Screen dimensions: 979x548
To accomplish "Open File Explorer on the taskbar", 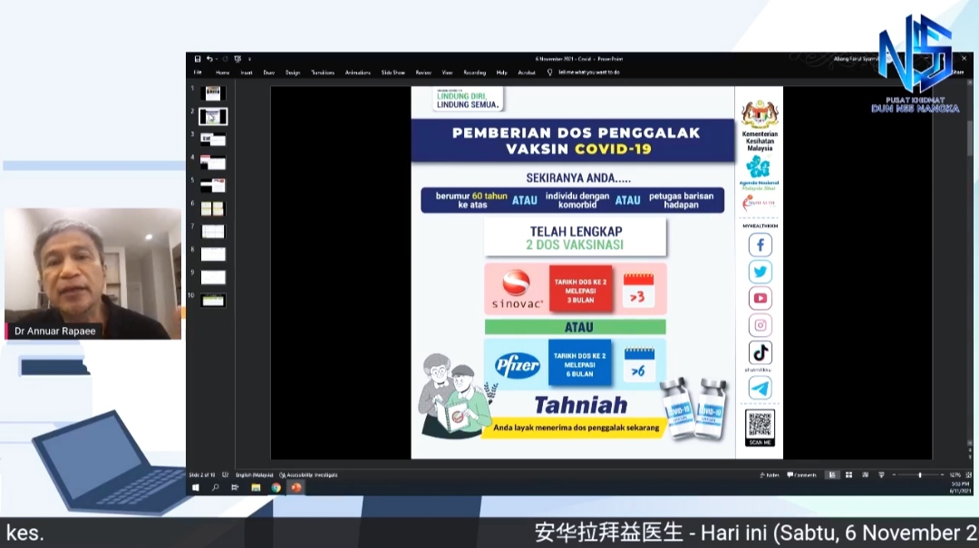I will click(256, 487).
